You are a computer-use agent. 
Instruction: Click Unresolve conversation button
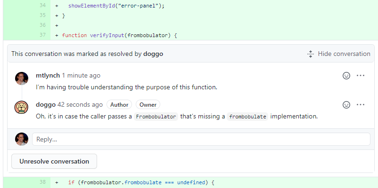[x=54, y=161]
